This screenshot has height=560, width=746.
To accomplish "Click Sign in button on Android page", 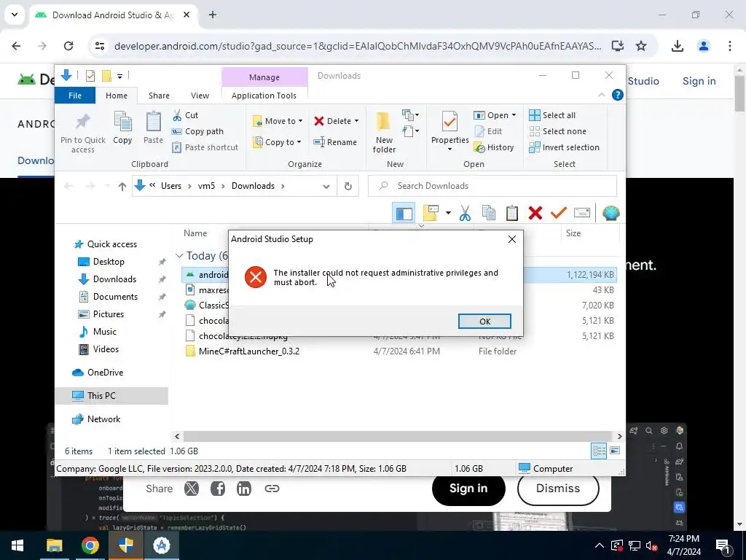I will click(468, 489).
